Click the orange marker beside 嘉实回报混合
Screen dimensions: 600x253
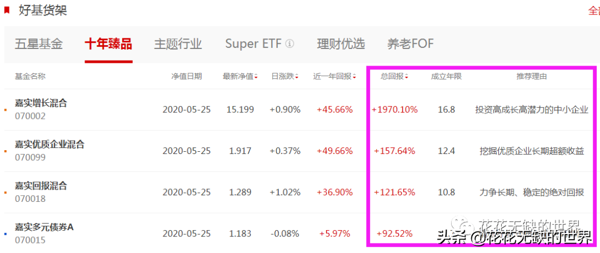[x=5, y=192]
